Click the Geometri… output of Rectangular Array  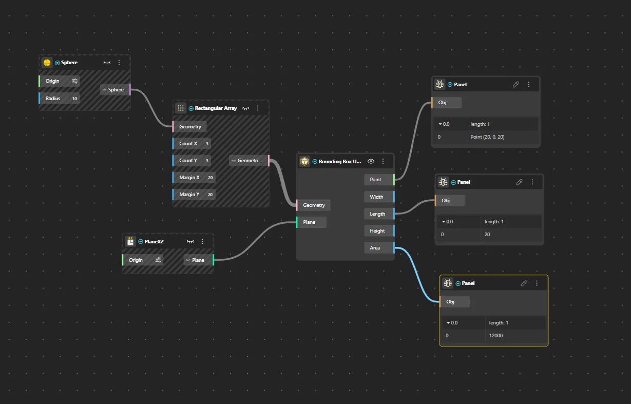(249, 161)
